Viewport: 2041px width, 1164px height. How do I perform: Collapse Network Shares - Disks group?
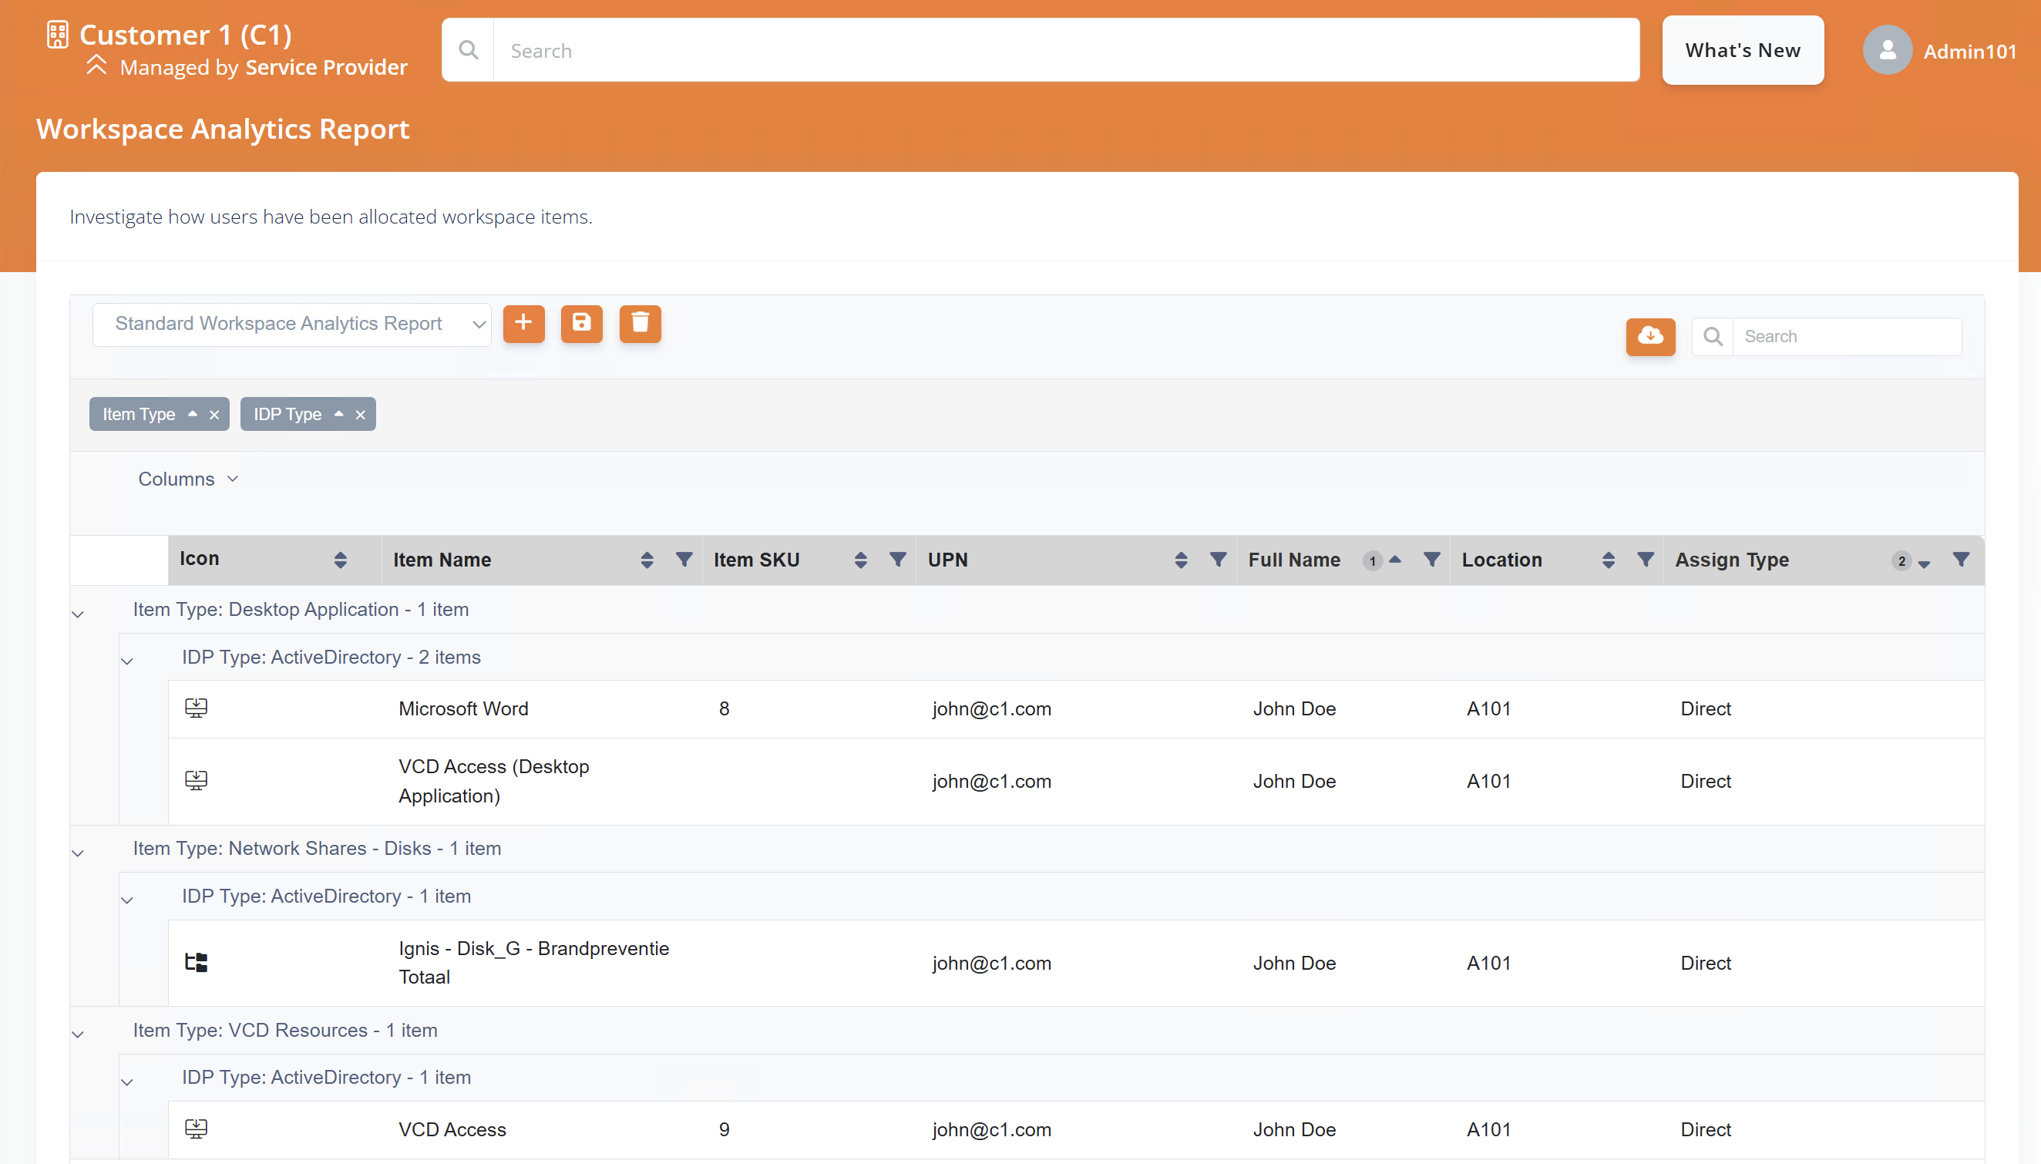pyautogui.click(x=78, y=853)
